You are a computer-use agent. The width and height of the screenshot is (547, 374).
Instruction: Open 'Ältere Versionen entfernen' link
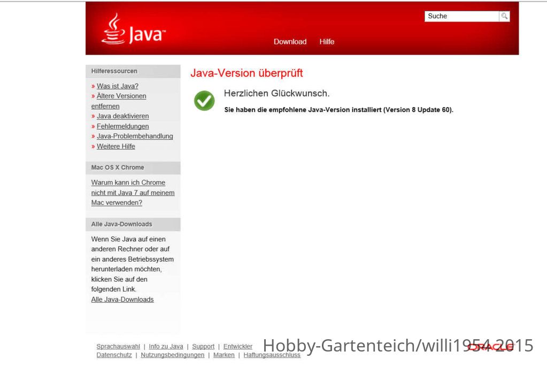point(119,101)
